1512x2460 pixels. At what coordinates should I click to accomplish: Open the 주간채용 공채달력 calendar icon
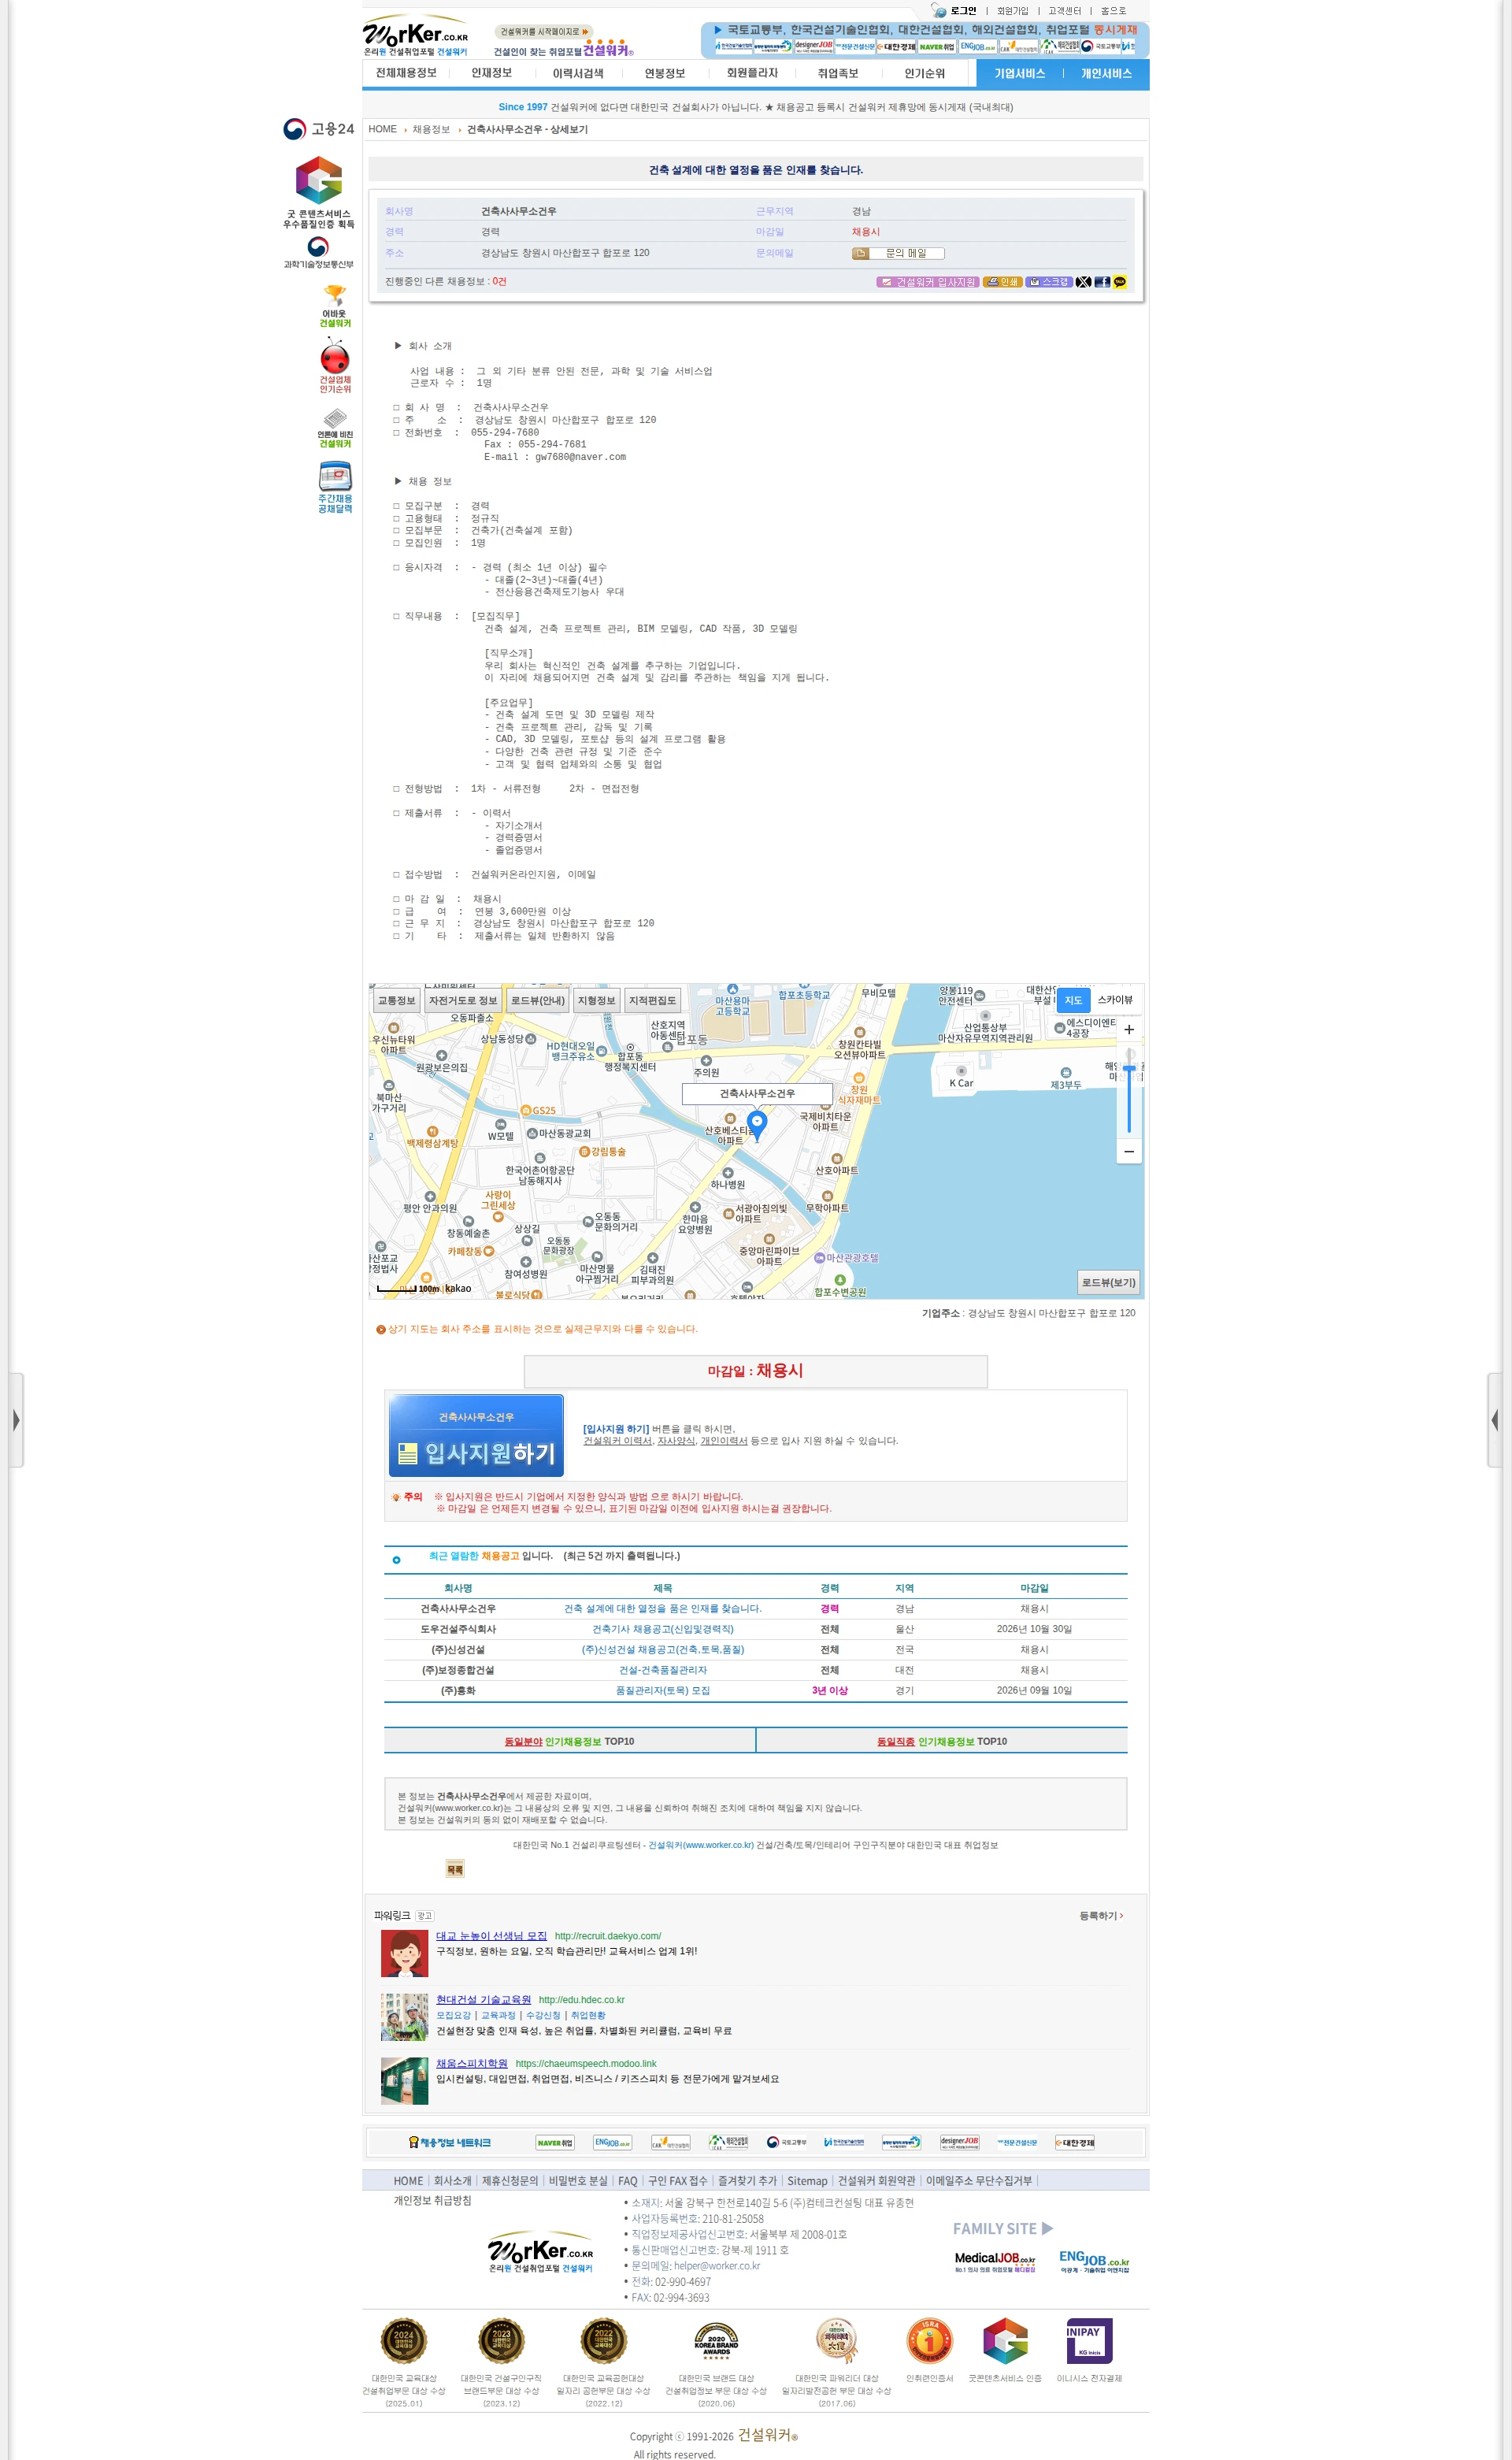click(x=335, y=487)
